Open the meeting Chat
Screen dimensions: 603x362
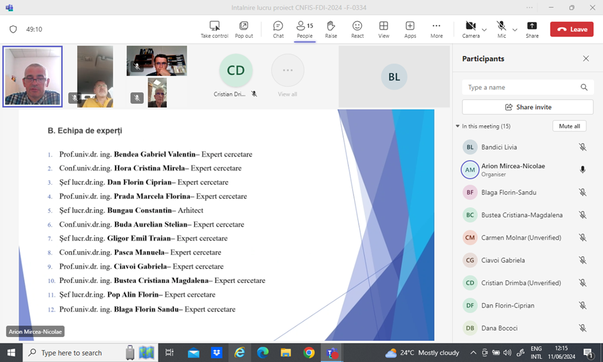click(x=278, y=26)
